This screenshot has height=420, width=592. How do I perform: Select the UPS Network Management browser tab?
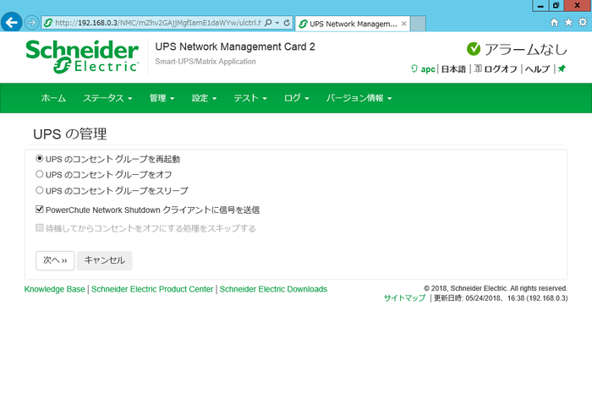(x=353, y=24)
